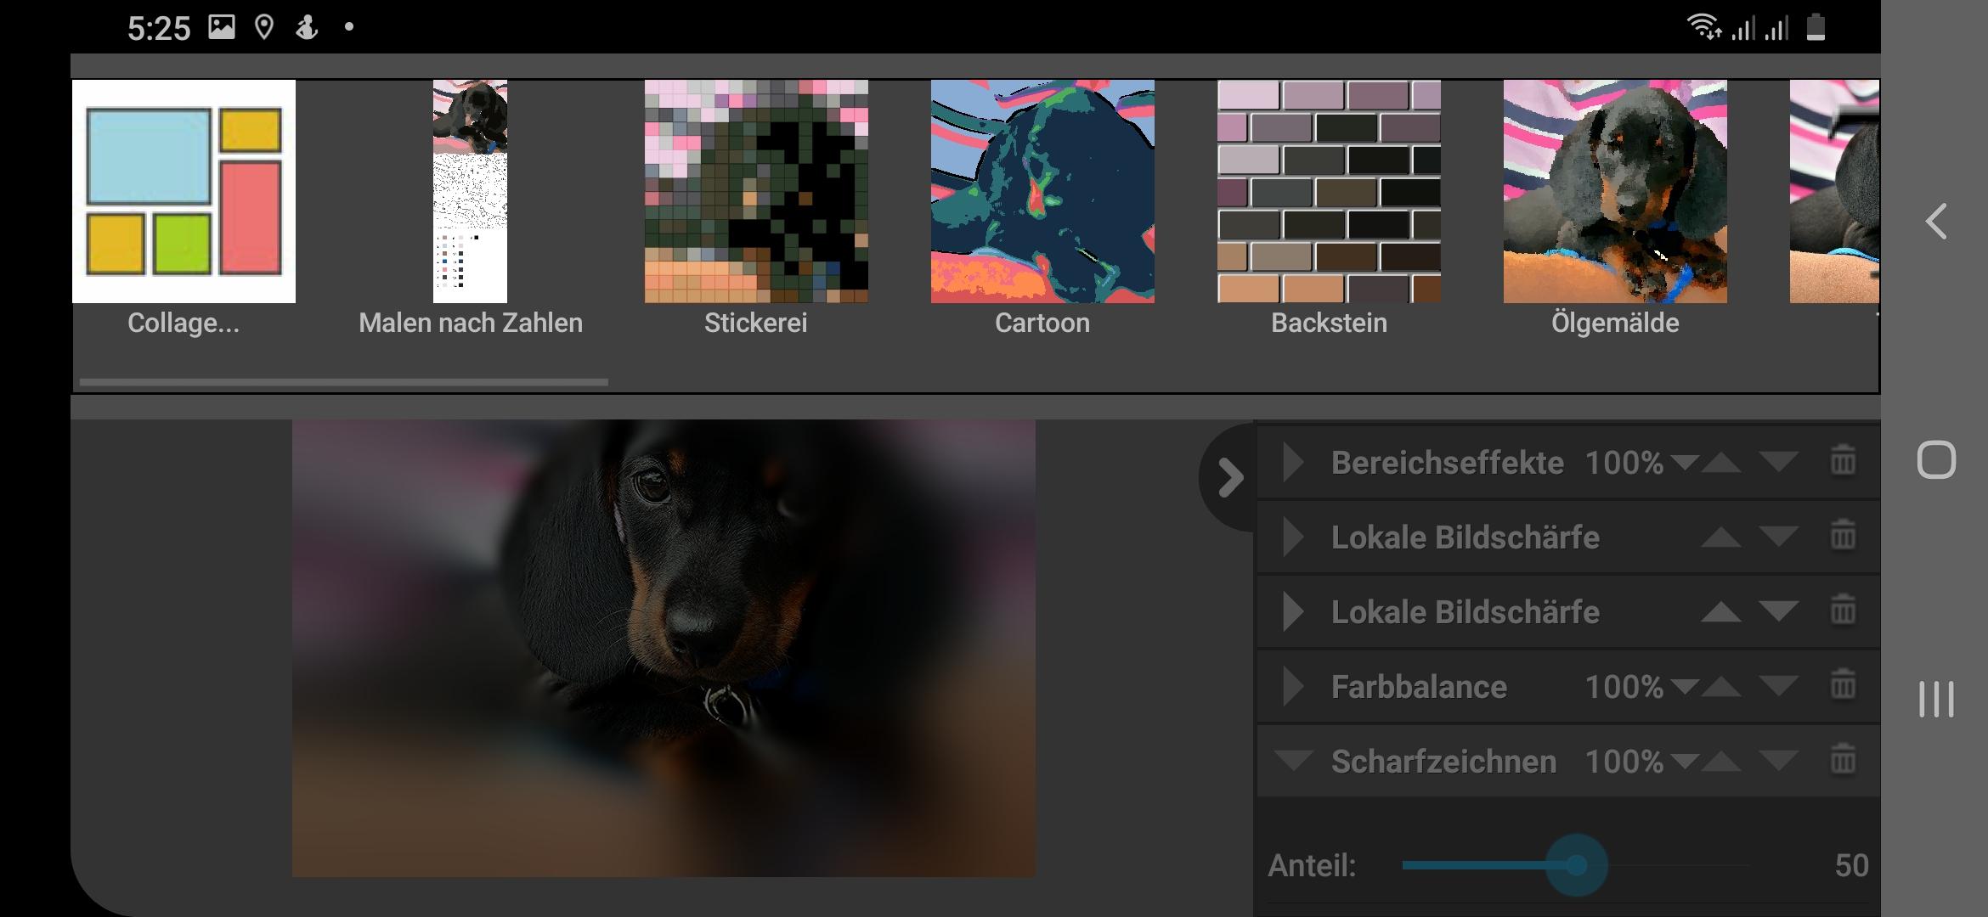Click the Scharfzeichnen layer name
The height and width of the screenshot is (917, 1988).
(x=1443, y=762)
